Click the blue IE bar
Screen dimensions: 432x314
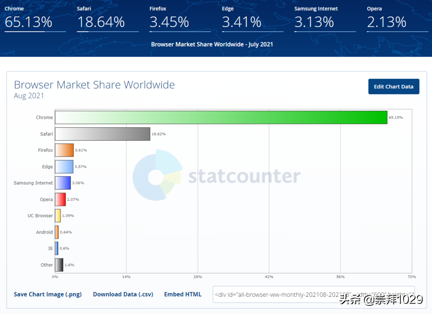(x=57, y=248)
